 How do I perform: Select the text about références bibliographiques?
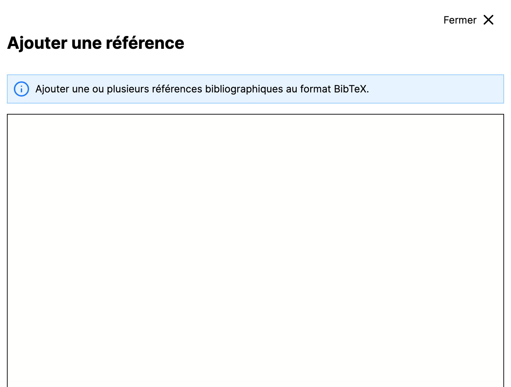(x=202, y=89)
